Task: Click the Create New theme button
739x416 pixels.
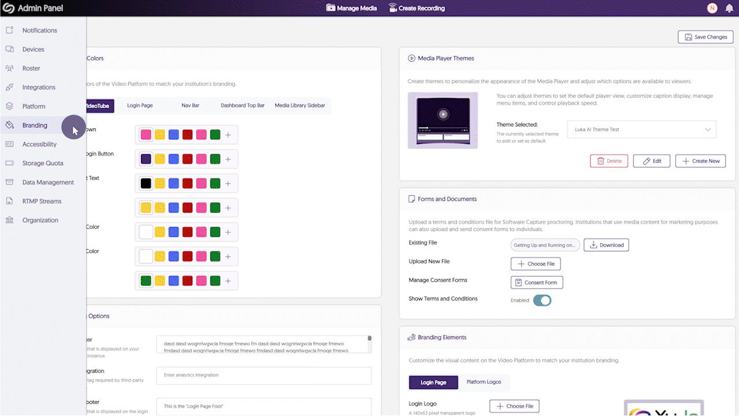Action: pyautogui.click(x=700, y=161)
